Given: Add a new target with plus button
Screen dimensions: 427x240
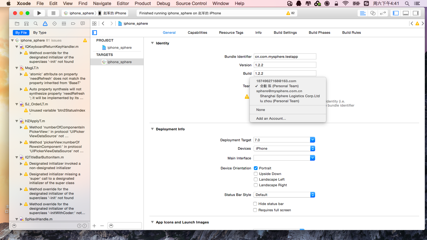Looking at the screenshot, I should click(x=94, y=226).
